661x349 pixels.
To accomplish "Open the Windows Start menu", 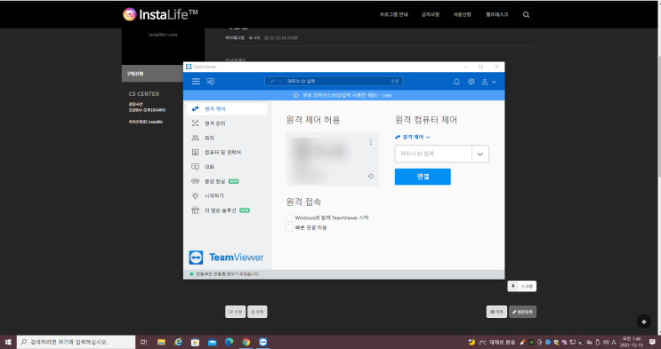I will point(8,342).
